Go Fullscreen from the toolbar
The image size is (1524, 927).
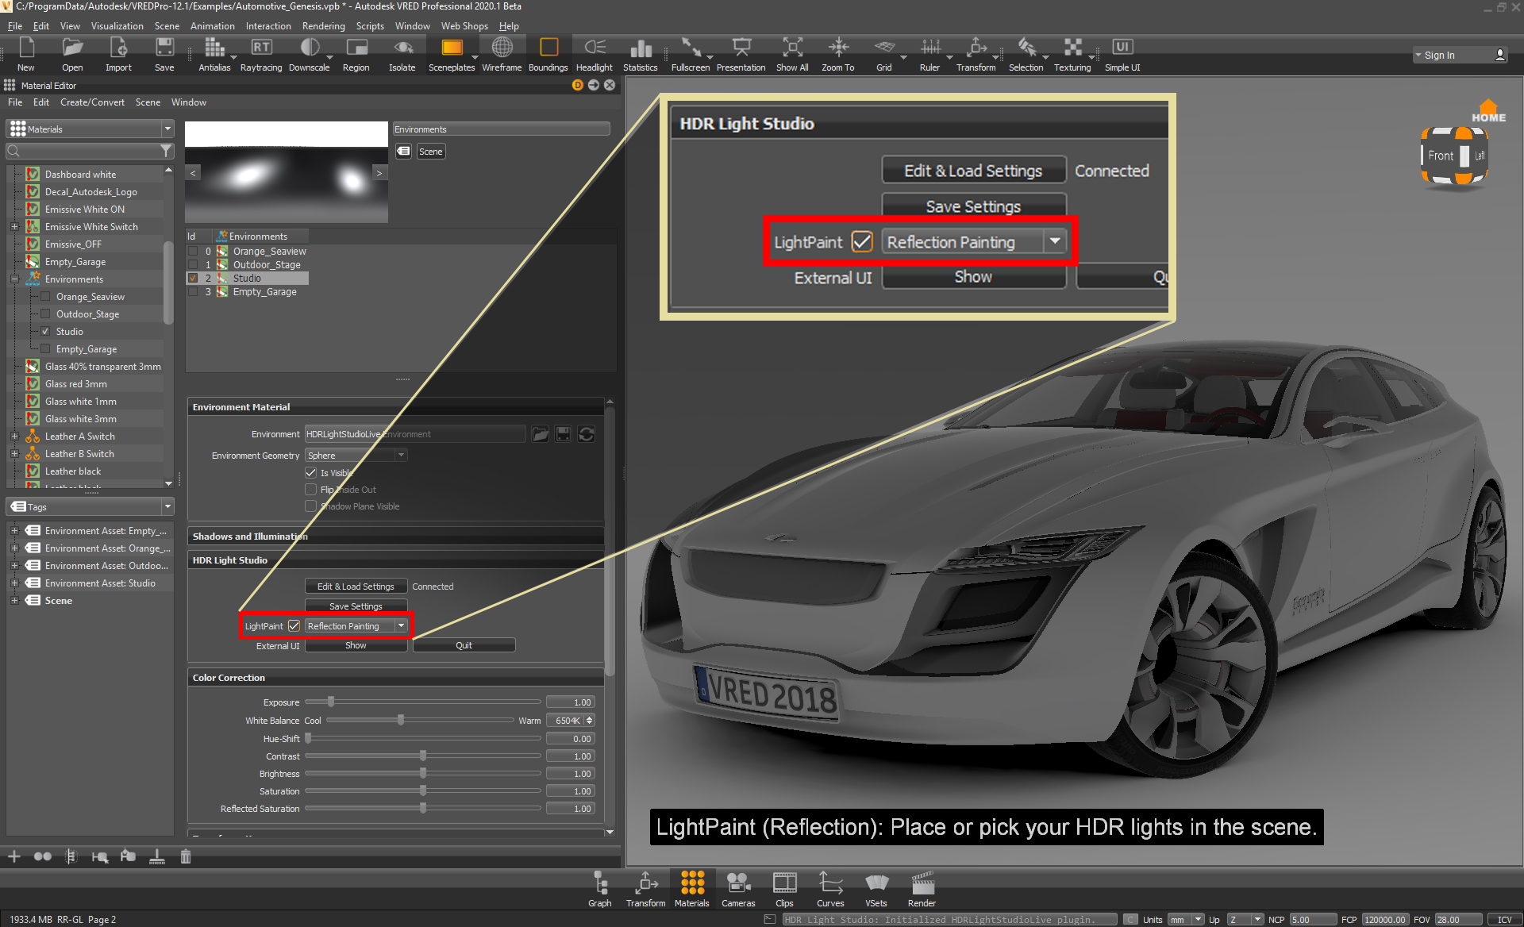pyautogui.click(x=691, y=54)
